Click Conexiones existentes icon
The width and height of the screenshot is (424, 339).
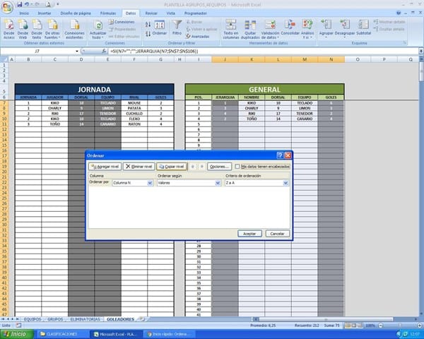coord(73,27)
